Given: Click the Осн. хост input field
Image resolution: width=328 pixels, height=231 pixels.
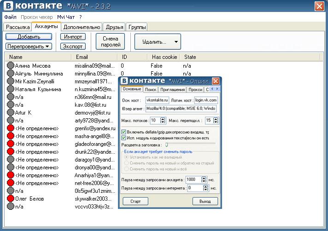Looking at the screenshot, I should pos(157,100).
